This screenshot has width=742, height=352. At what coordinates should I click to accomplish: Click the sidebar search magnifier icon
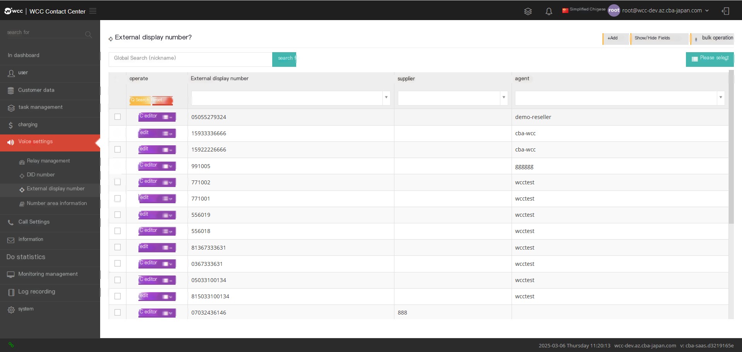(88, 34)
